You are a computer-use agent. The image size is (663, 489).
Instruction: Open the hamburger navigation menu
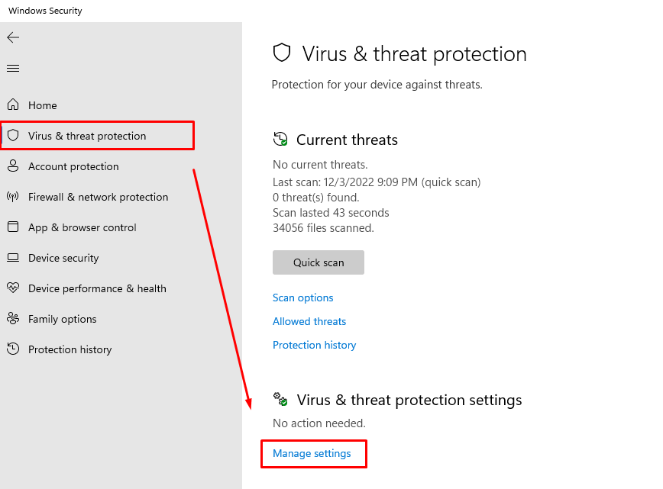[13, 69]
